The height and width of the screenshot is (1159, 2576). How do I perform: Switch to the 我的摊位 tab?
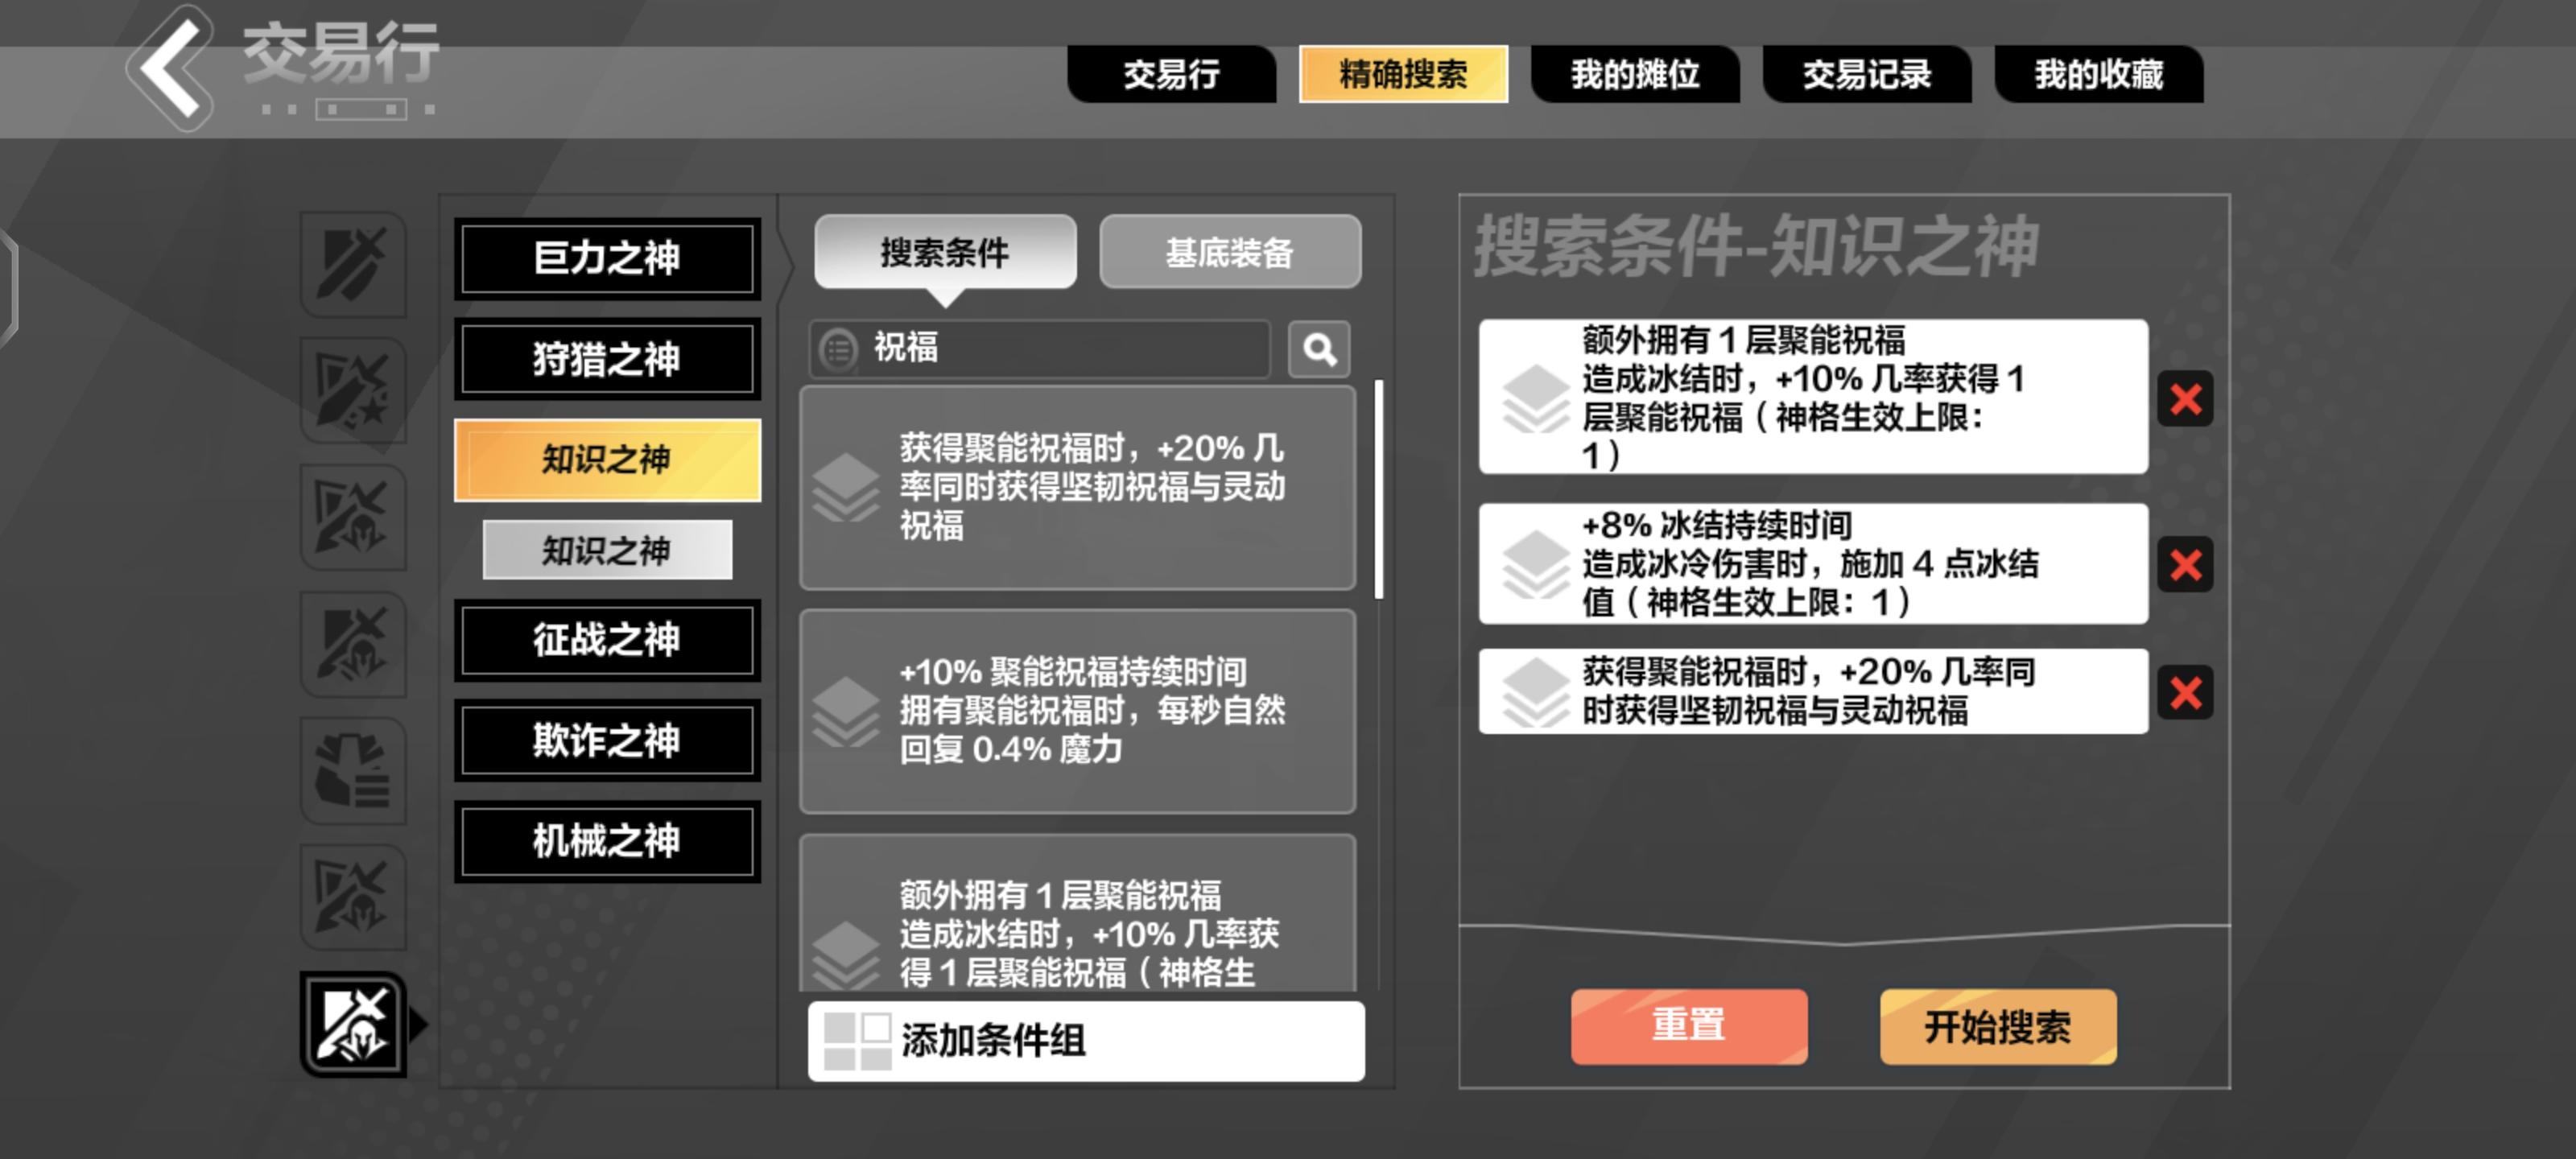(1634, 74)
